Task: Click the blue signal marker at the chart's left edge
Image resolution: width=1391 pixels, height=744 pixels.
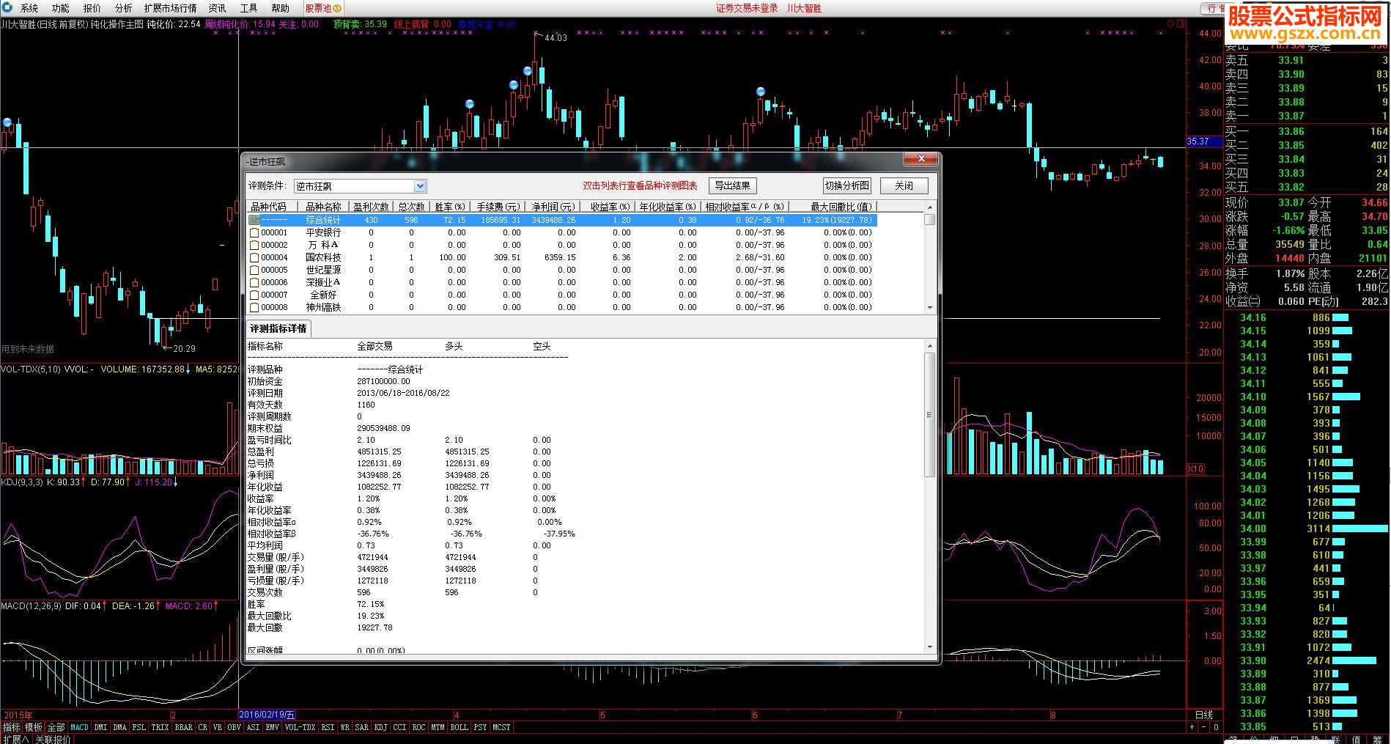Action: 7,122
